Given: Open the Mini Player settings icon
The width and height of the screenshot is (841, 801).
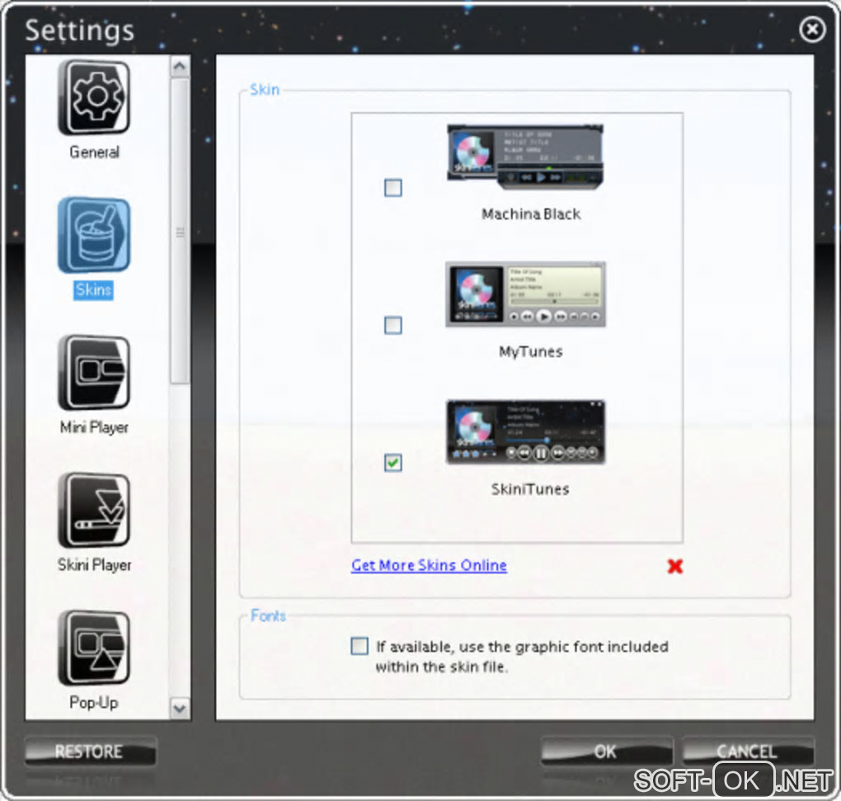Looking at the screenshot, I should tap(94, 372).
